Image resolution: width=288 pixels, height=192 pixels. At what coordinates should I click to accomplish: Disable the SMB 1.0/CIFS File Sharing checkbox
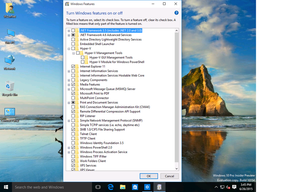tap(73, 130)
